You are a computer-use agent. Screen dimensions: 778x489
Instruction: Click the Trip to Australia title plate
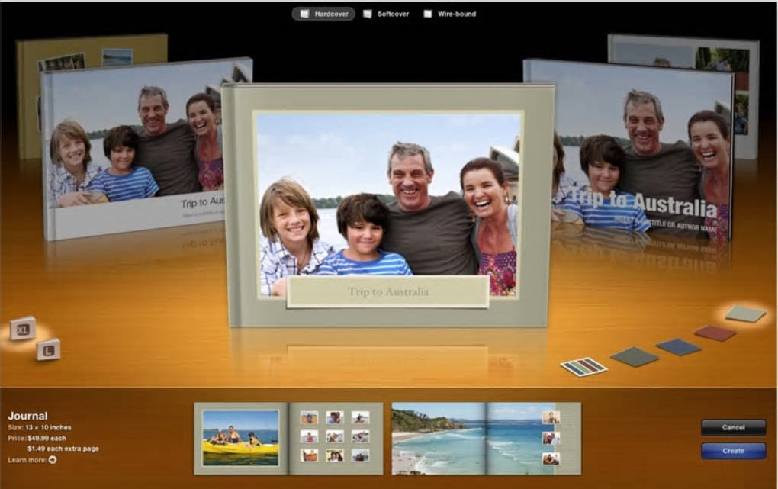[388, 291]
